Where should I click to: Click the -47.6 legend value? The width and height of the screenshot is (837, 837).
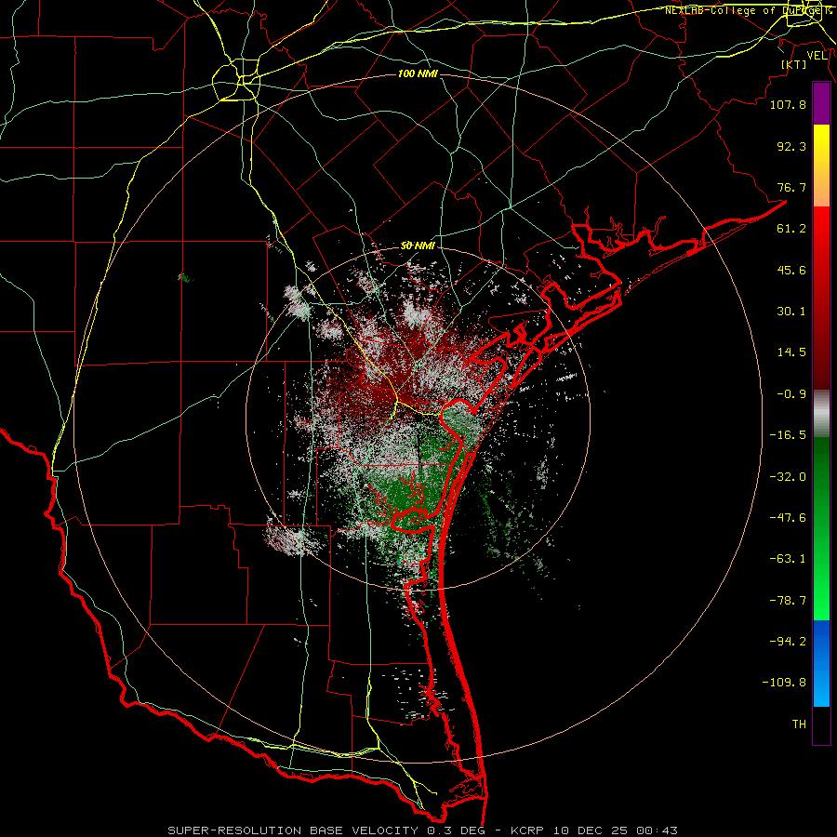pos(788,518)
